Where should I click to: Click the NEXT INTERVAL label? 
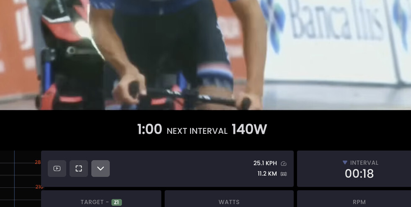coord(197,131)
